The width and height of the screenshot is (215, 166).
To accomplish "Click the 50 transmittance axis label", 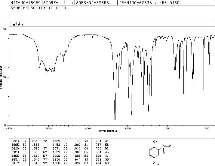I will pyautogui.click(x=5, y=77).
